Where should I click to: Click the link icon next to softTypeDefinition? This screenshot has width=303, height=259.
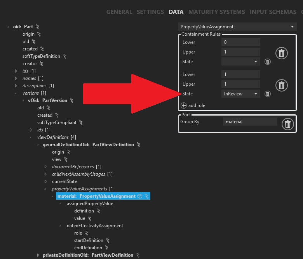pyautogui.click(x=65, y=56)
